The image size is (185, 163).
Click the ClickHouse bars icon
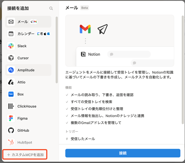(x=11, y=106)
